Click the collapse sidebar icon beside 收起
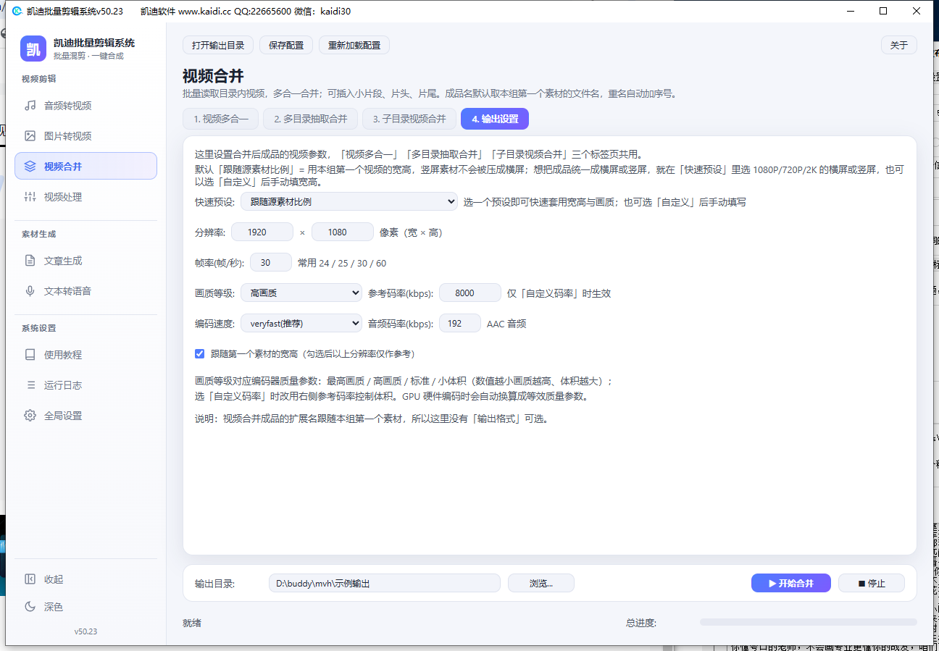 click(x=30, y=579)
